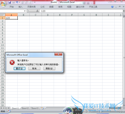The height and width of the screenshot is (114, 125).
Task: Restore the workbook window button
Action: click(120, 7)
